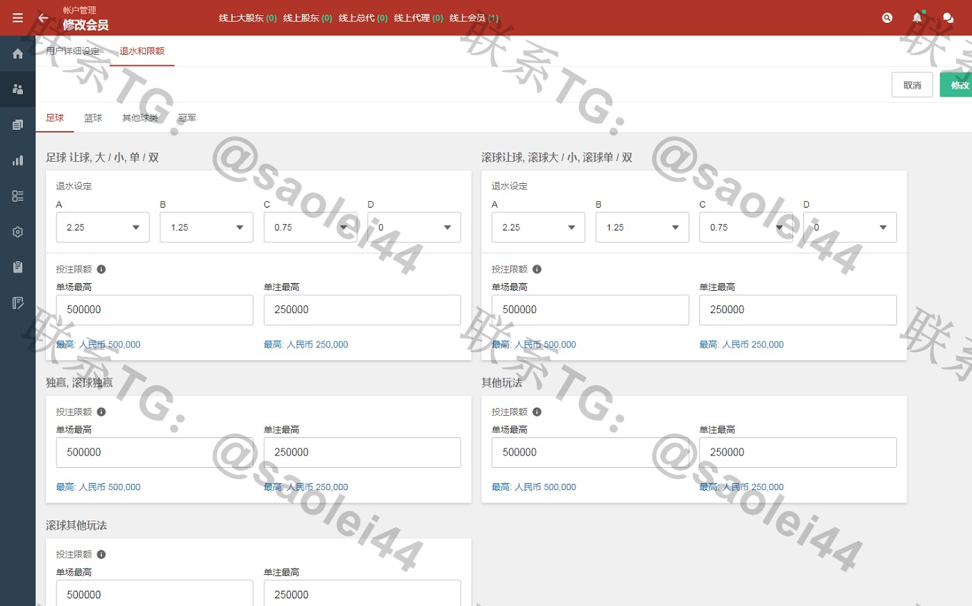Expand the 足球 退水 B dropdown
Screen dimensions: 972x606
(x=206, y=228)
